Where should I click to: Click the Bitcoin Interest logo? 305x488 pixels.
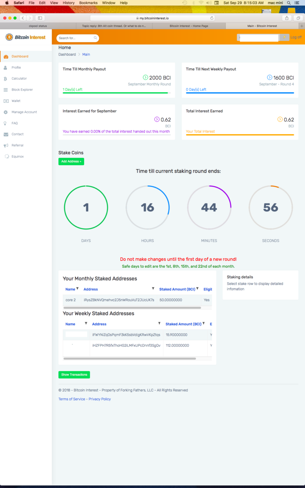25,37
